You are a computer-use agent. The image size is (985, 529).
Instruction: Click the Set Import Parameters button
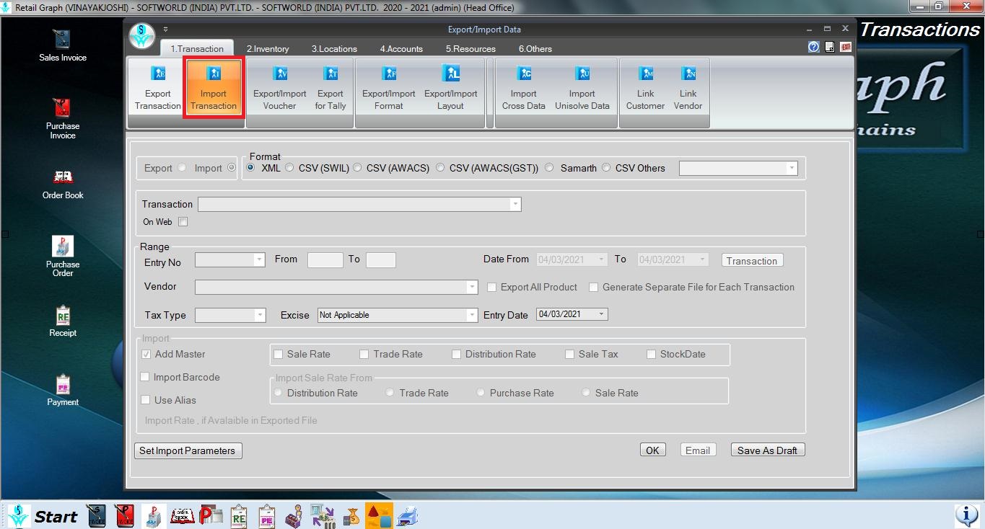pyautogui.click(x=188, y=450)
